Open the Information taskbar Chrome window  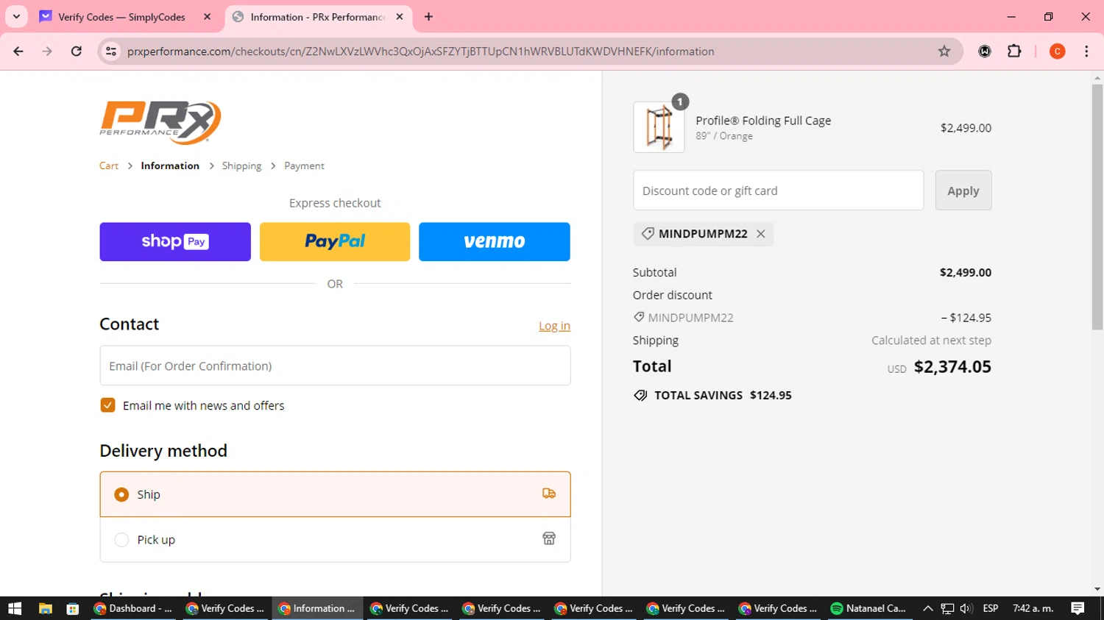tap(317, 608)
